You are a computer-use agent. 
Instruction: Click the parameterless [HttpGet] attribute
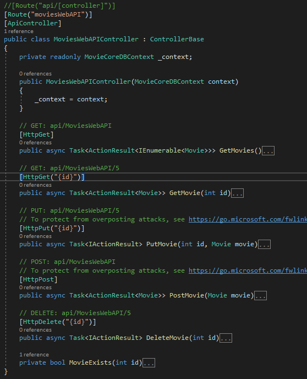point(36,134)
